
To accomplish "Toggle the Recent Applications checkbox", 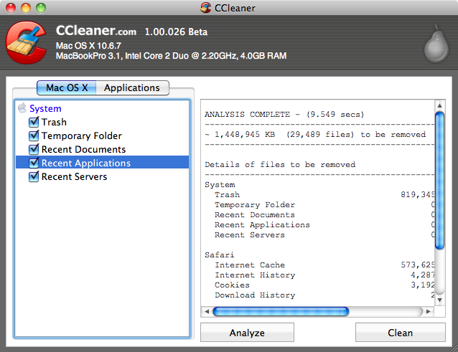I will (34, 163).
